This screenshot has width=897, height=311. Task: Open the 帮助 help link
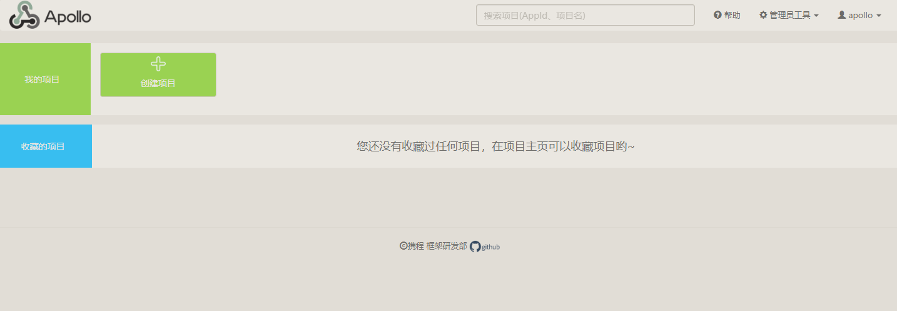point(732,15)
